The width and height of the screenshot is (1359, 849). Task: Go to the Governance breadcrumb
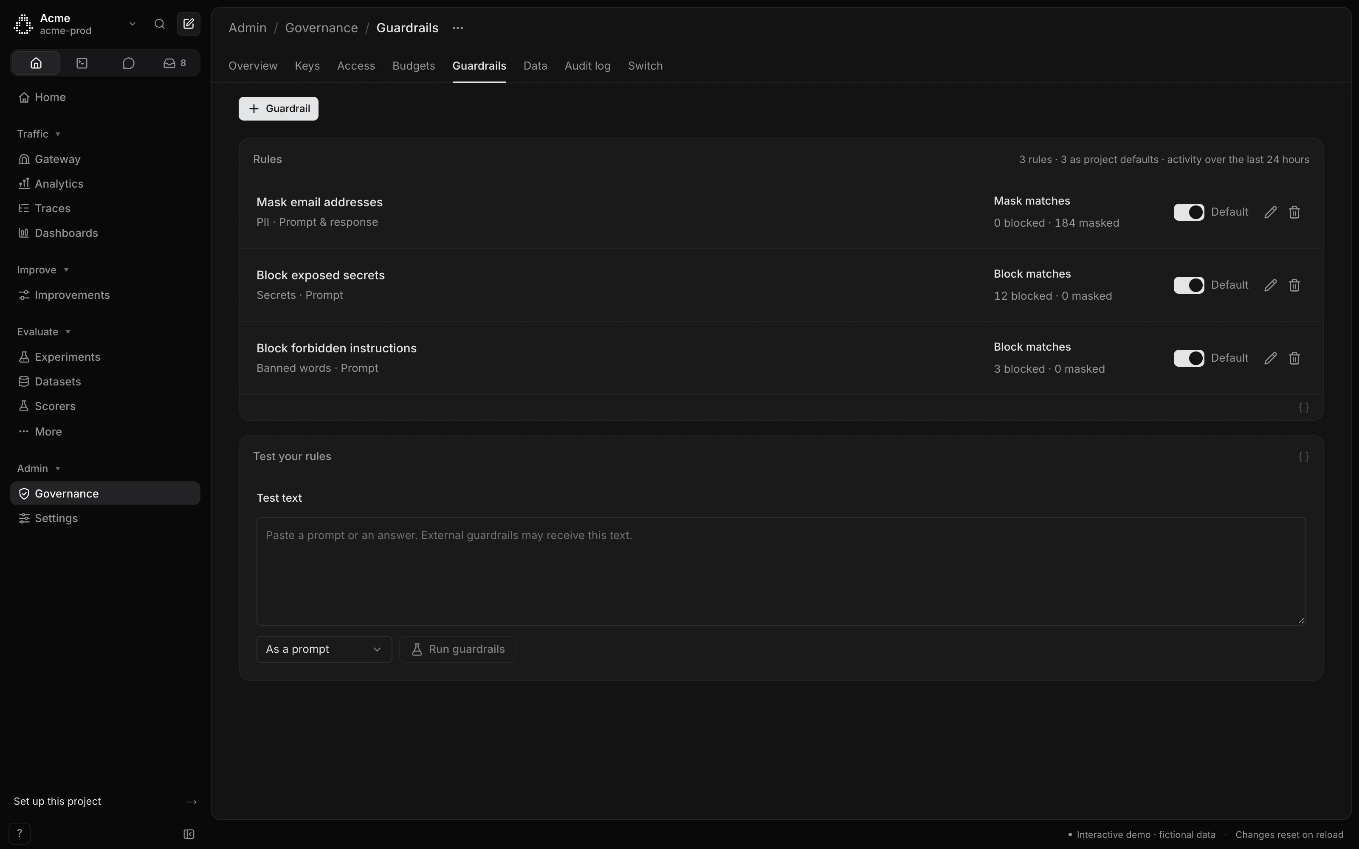[321, 28]
